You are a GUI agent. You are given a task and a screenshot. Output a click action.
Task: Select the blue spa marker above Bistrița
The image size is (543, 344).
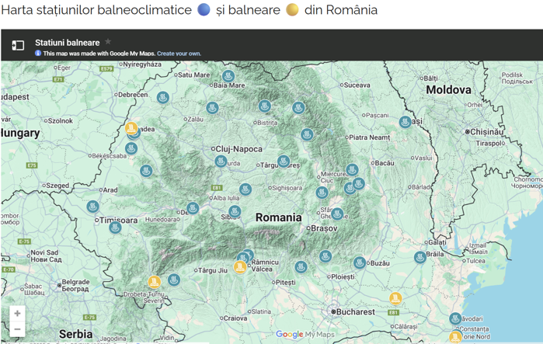[265, 106]
